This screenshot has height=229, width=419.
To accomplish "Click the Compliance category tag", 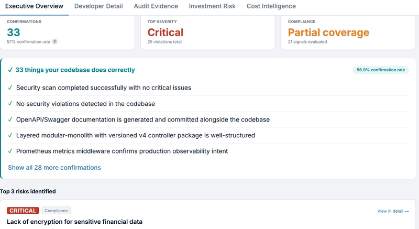I will pos(56,211).
